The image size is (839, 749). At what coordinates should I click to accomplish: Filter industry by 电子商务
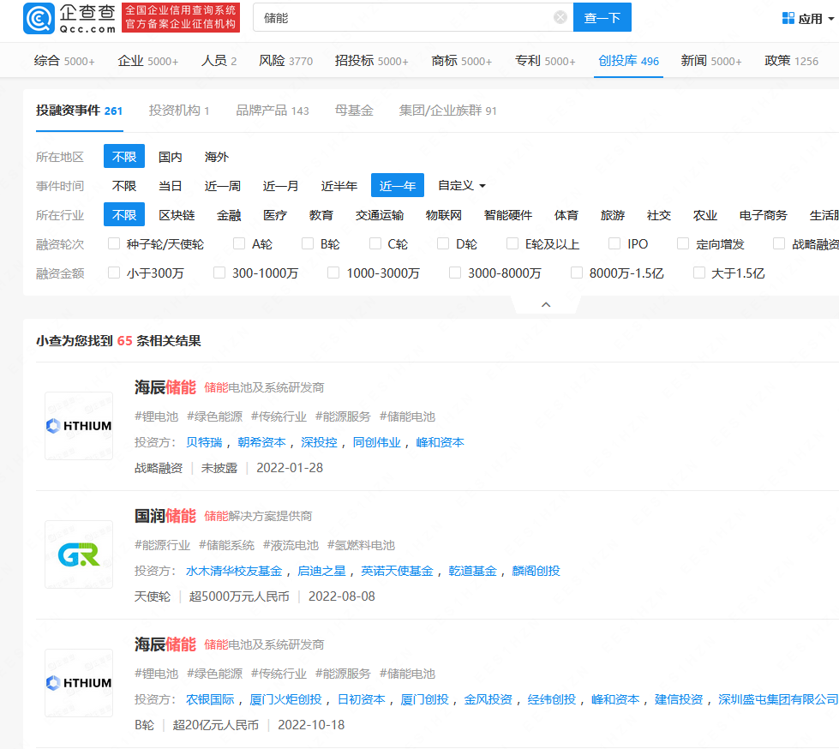tap(763, 215)
